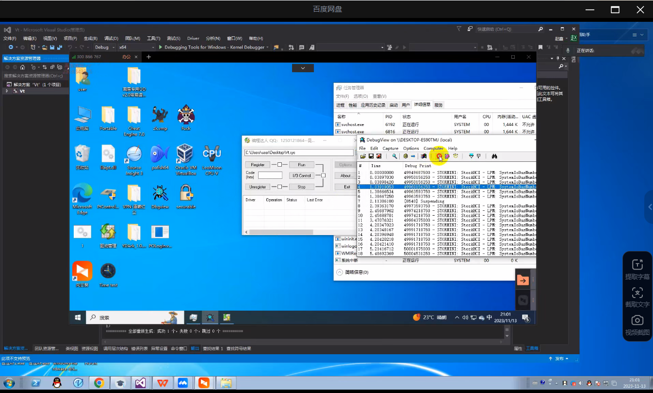Click DebugView funnel filter icon
Screen dimensions: 653x393
471,156
